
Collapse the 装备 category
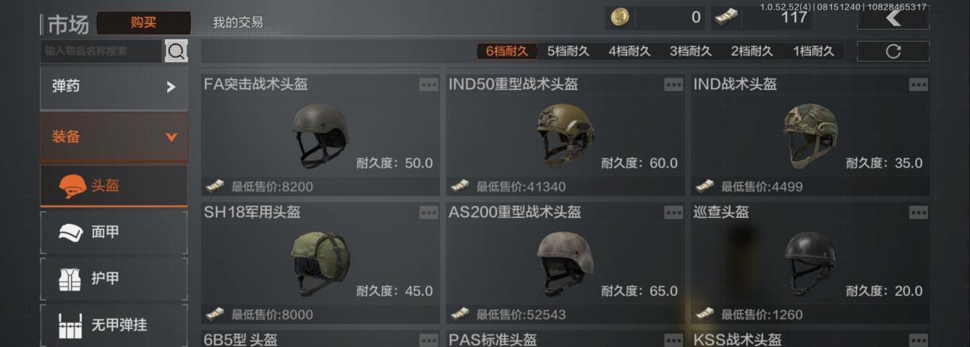tap(114, 137)
